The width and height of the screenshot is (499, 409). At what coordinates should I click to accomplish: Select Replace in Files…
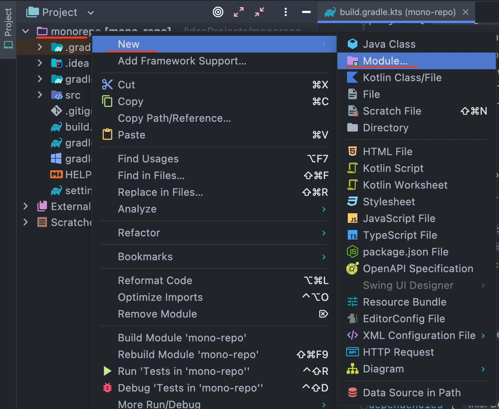pyautogui.click(x=214, y=192)
